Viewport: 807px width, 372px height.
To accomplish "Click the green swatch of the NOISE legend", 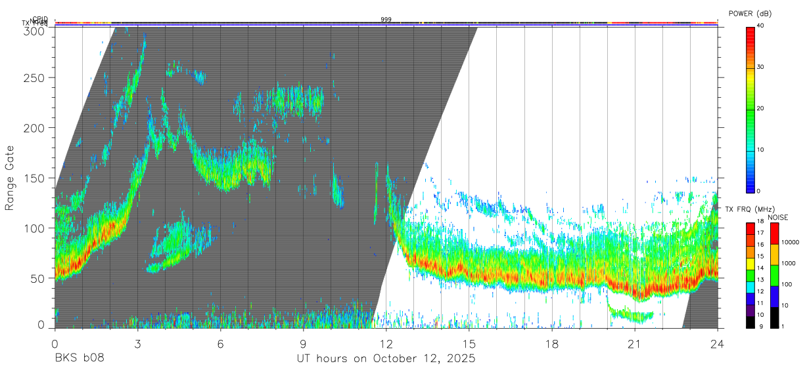I will coord(774,276).
